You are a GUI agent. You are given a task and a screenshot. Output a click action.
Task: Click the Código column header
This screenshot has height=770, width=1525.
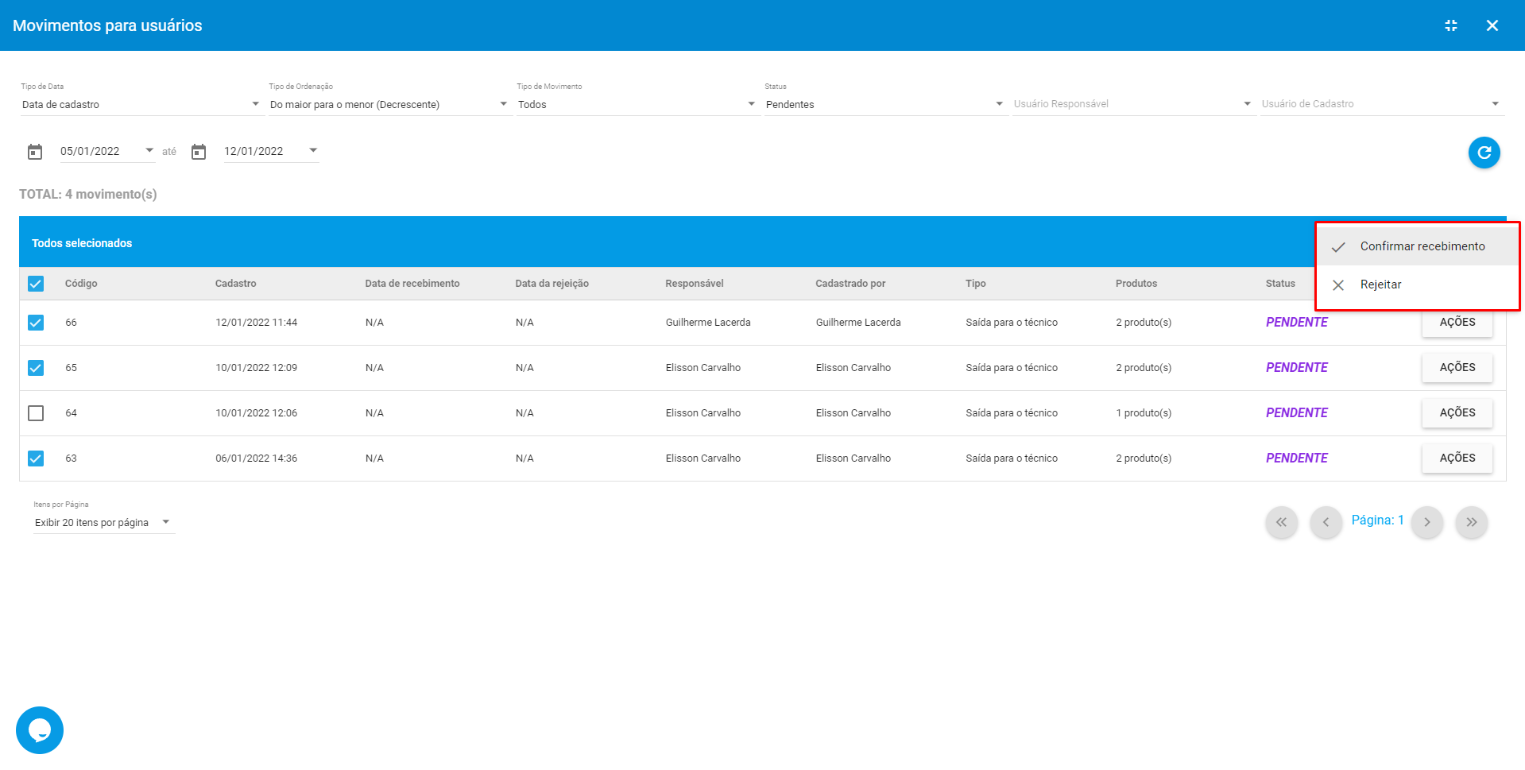point(81,284)
